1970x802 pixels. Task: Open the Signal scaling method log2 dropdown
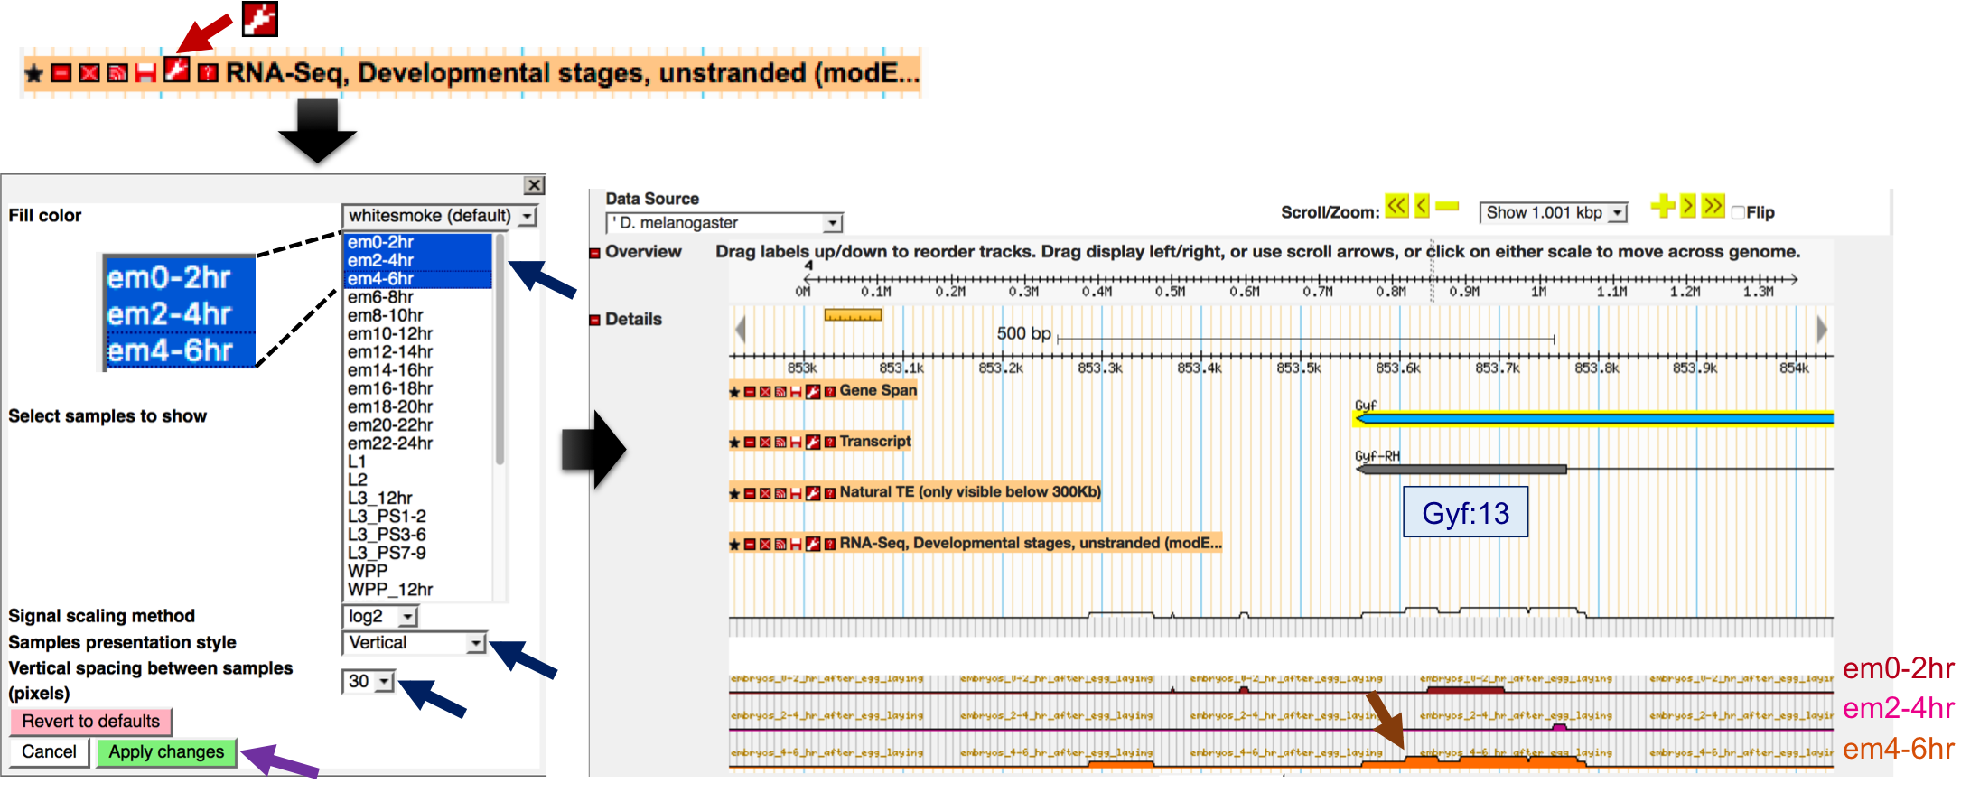pyautogui.click(x=380, y=617)
